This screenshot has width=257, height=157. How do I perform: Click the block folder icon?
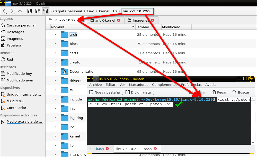64,44
